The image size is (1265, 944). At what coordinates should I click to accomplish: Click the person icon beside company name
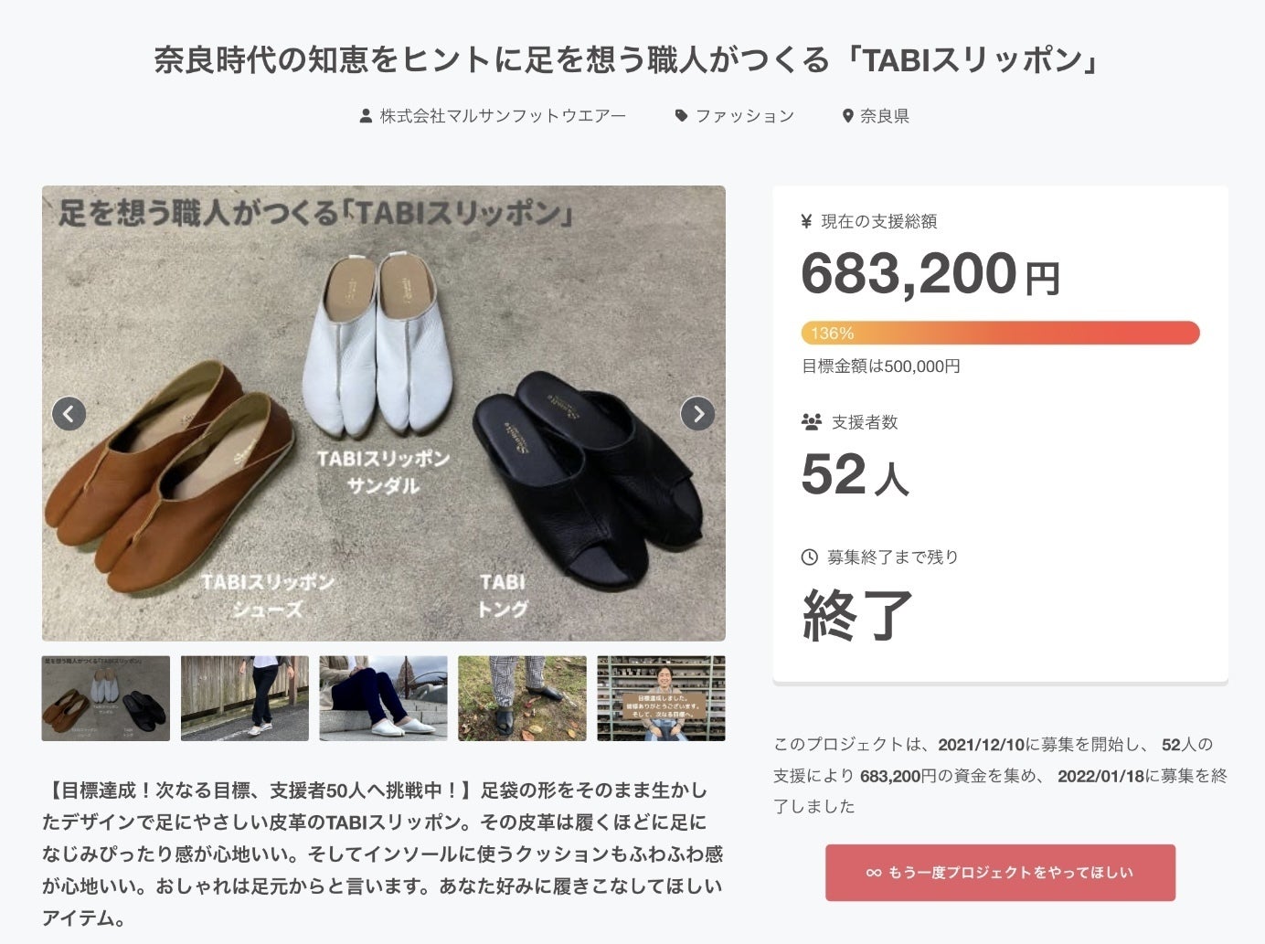[x=366, y=116]
